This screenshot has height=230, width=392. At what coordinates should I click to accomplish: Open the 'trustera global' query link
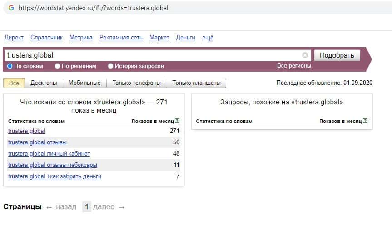coord(26,131)
